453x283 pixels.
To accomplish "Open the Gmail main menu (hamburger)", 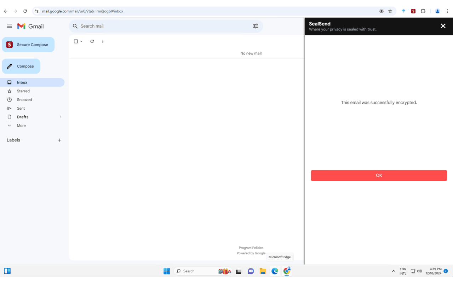I will click(9, 26).
